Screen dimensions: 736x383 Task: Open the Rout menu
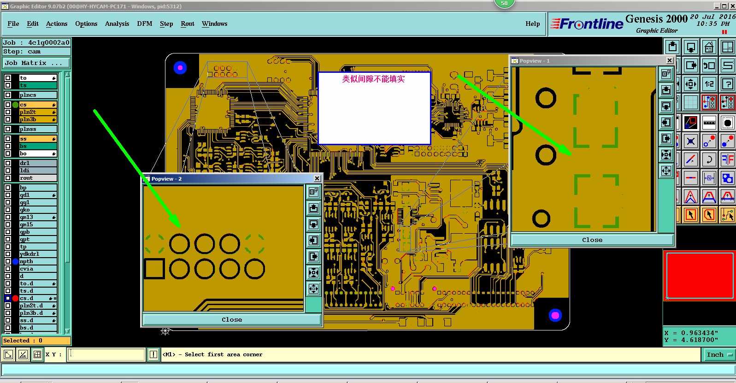(188, 24)
